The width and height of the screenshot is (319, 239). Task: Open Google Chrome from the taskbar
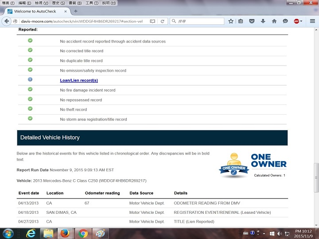pos(83,234)
